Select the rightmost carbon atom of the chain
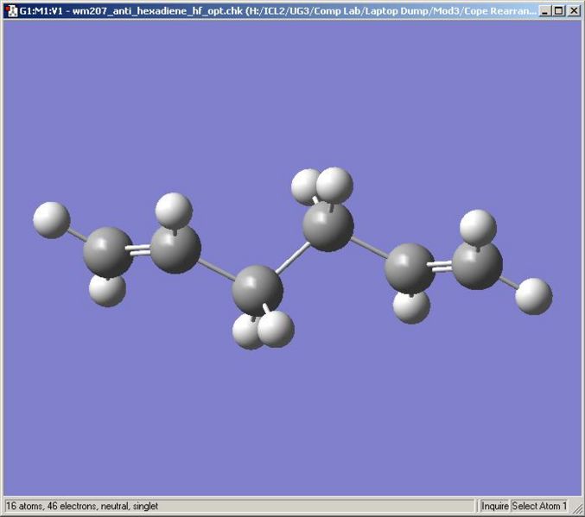The height and width of the screenshot is (517, 585). (477, 264)
